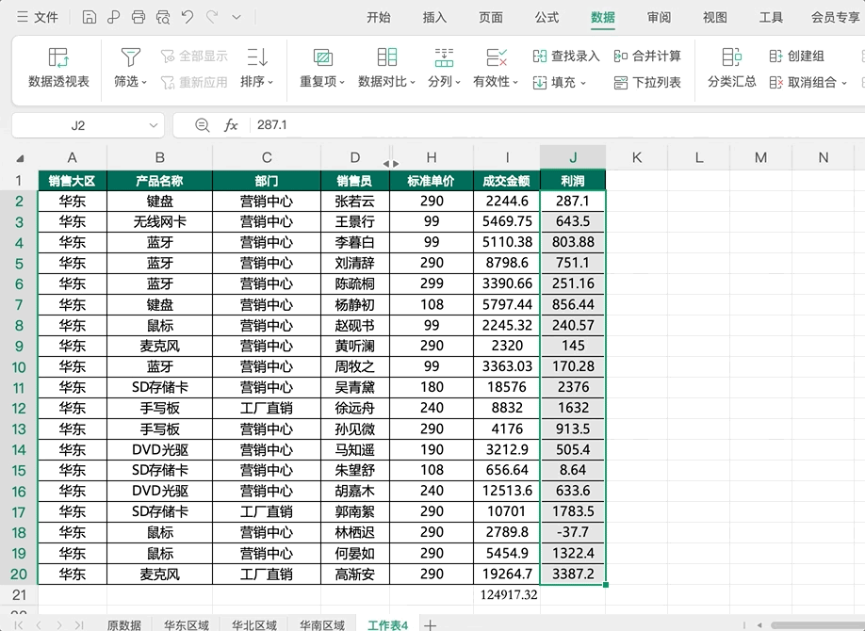Click 重新应用 in the ribbon

pos(195,82)
